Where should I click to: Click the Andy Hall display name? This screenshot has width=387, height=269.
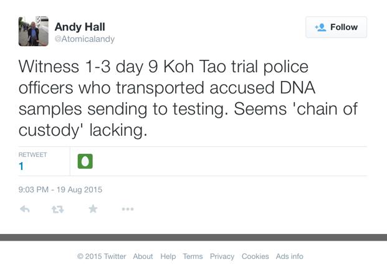click(x=80, y=26)
